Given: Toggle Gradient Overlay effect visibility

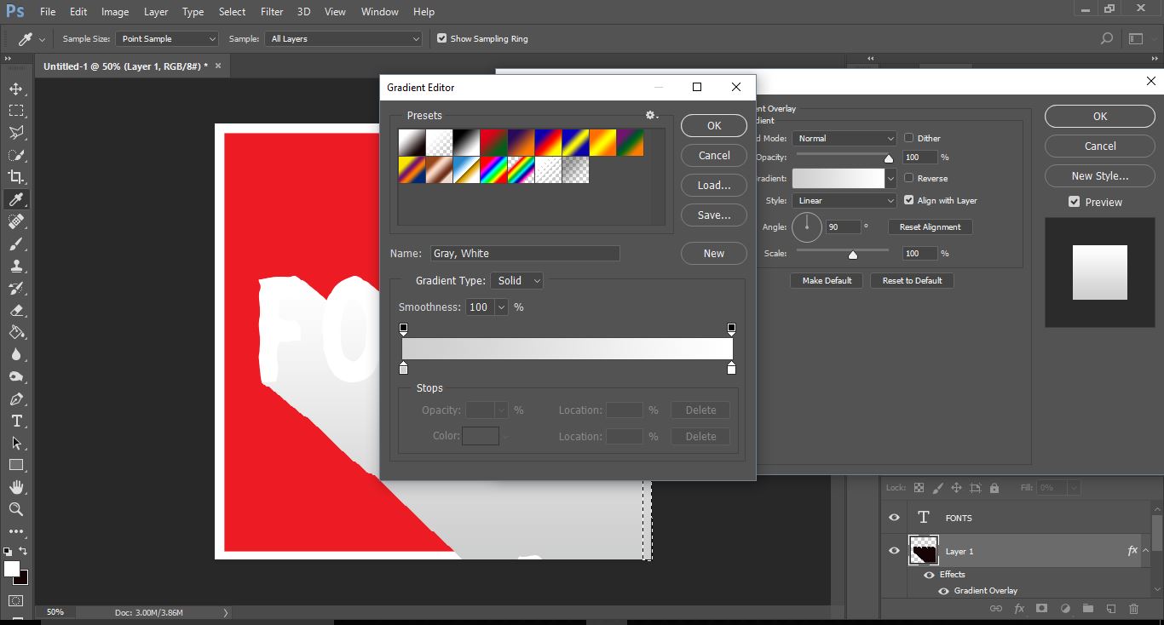Looking at the screenshot, I should (943, 590).
